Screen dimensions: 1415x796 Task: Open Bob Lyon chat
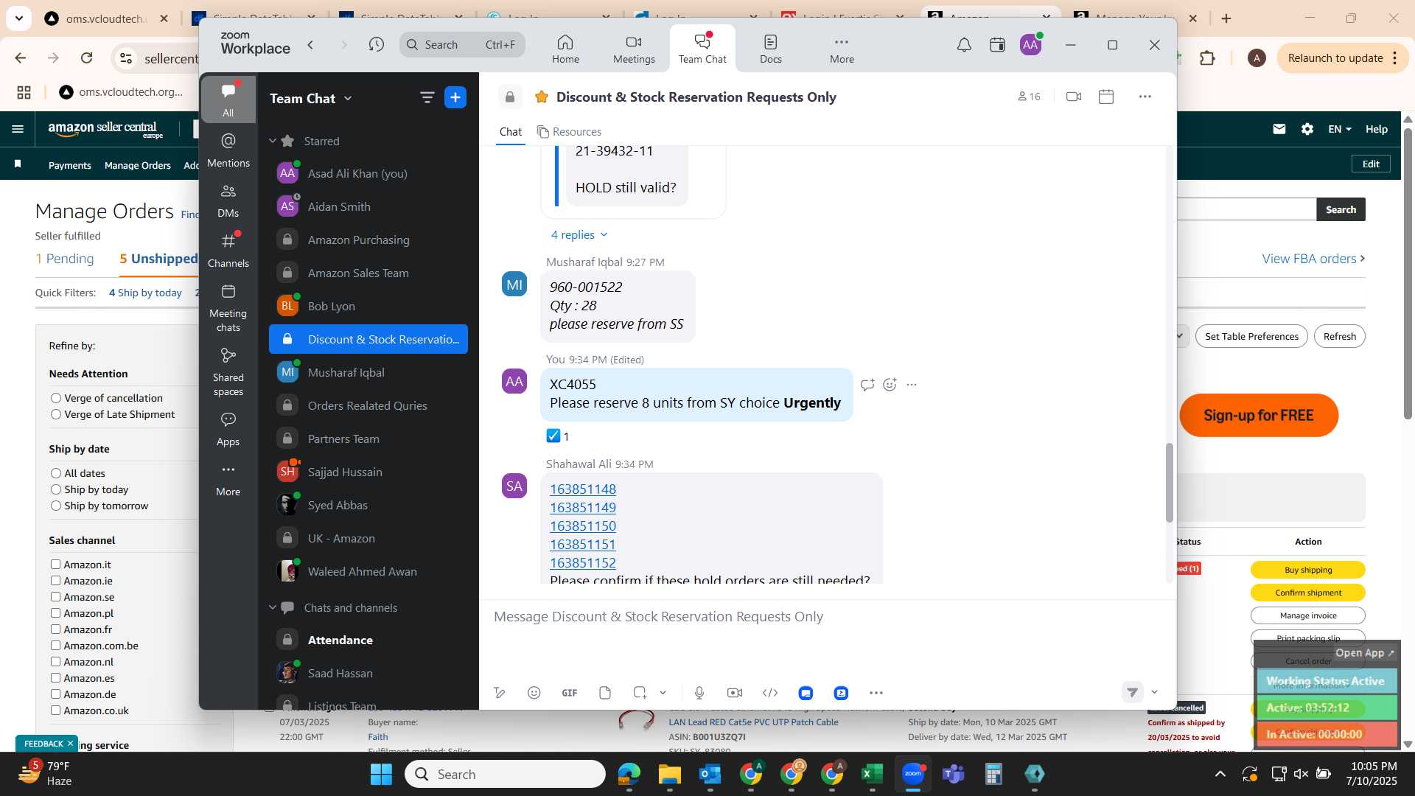368,306
